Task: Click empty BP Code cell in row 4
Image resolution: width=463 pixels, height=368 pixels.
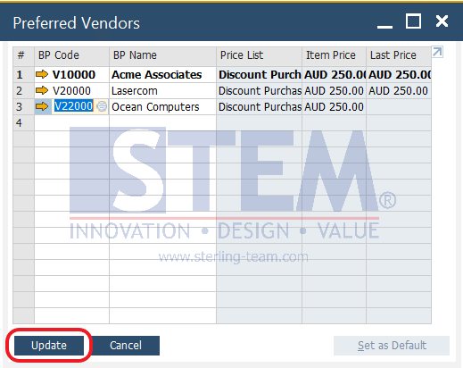Action: [71, 122]
